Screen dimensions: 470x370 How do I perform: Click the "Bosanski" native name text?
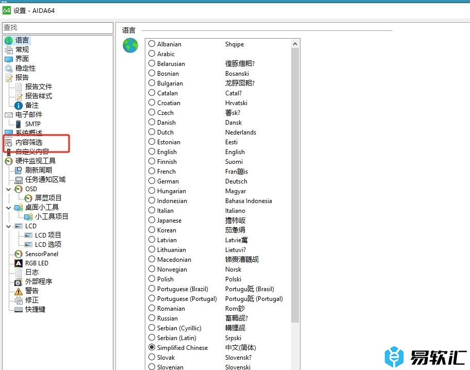[237, 74]
